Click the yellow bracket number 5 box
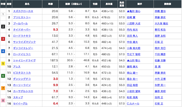Viewport: 182px width, 107px height. 3,64
